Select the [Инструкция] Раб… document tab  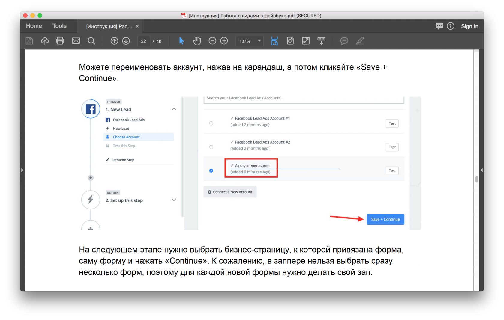point(109,26)
